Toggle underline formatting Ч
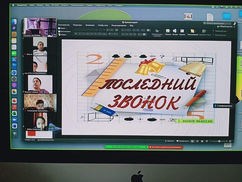The width and height of the screenshot is (242, 182). tap(84, 34)
